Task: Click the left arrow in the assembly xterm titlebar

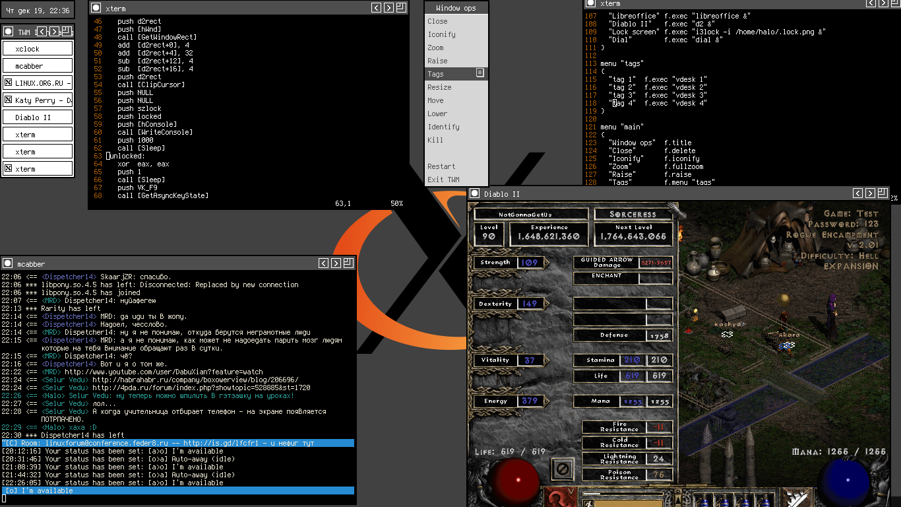Action: point(376,8)
